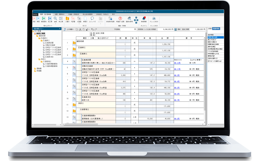The width and height of the screenshot is (258, 161).
Task: Click the table's vertical scrollbar
Action: tap(204, 74)
